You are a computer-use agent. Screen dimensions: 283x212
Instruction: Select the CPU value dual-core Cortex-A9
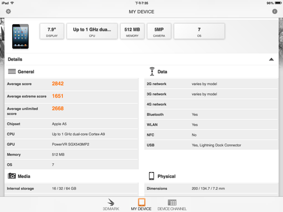(78, 134)
